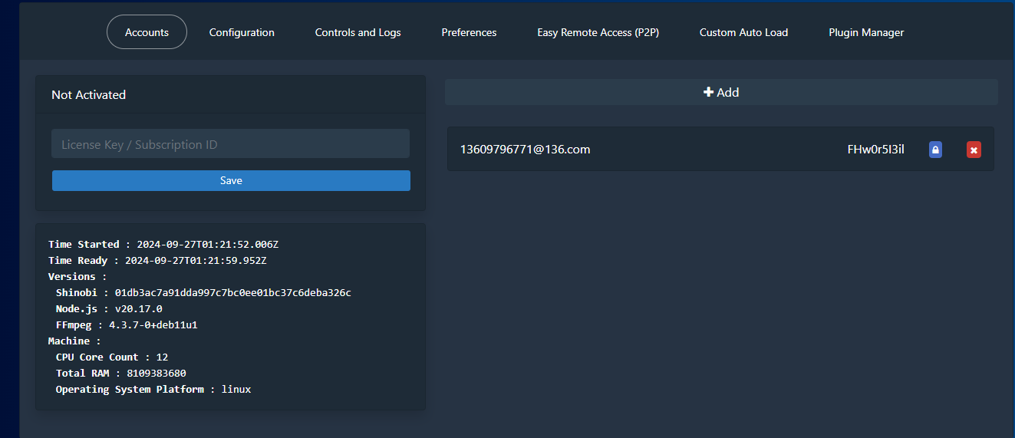Go to the Preferences tab
Screen dimensions: 1015x438
tap(469, 32)
